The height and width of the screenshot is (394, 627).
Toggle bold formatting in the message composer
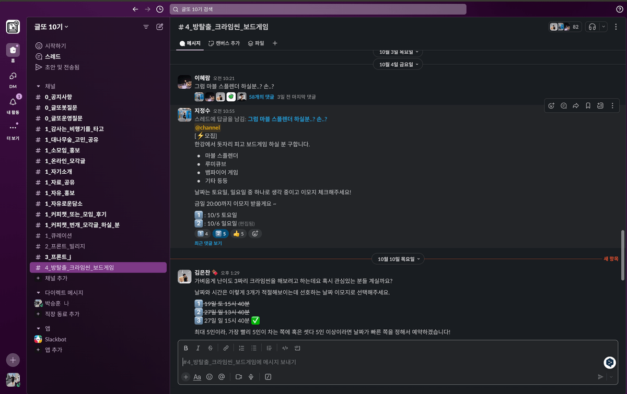click(x=185, y=348)
